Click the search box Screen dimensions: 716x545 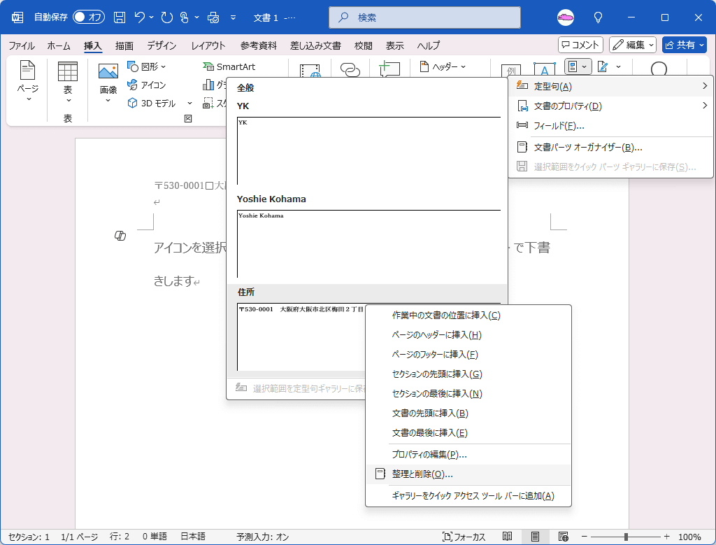click(424, 17)
